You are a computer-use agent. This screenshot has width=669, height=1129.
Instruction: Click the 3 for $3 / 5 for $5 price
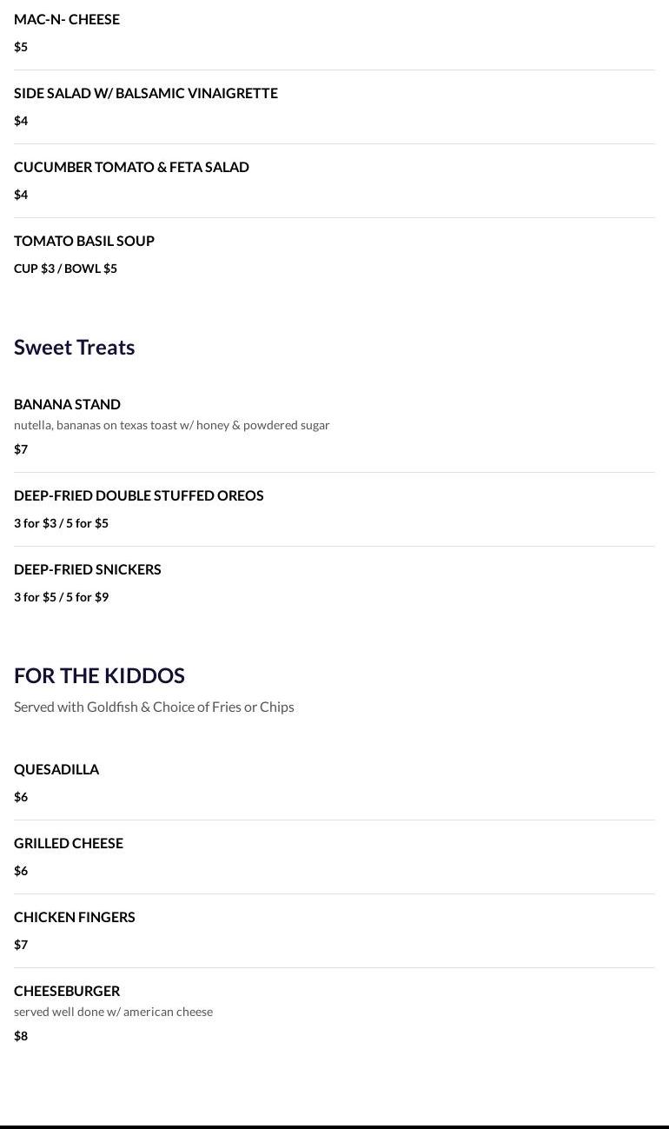click(61, 523)
